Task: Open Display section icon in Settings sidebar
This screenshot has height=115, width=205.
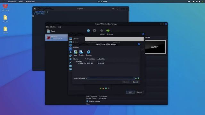Action: 70,45
